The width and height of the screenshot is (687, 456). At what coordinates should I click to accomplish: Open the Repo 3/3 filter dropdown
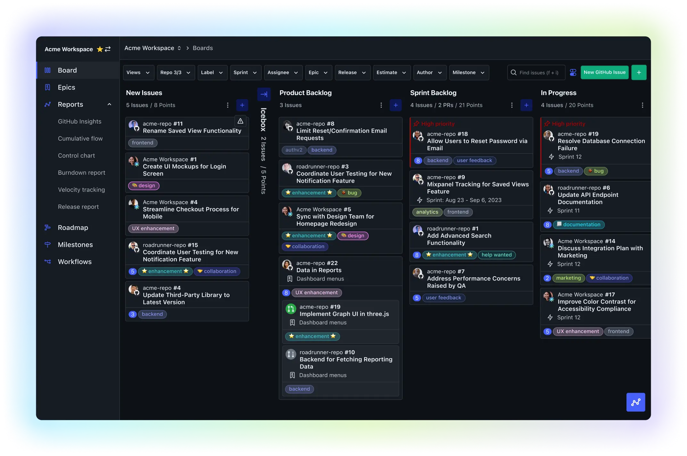176,73
